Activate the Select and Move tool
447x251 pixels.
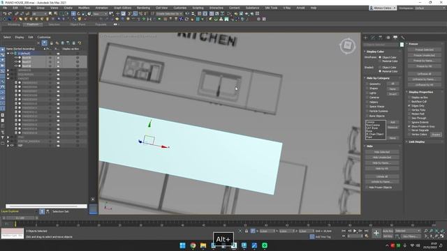pyautogui.click(x=73, y=14)
